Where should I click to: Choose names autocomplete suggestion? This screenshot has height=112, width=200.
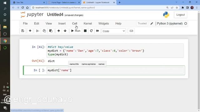101,64
